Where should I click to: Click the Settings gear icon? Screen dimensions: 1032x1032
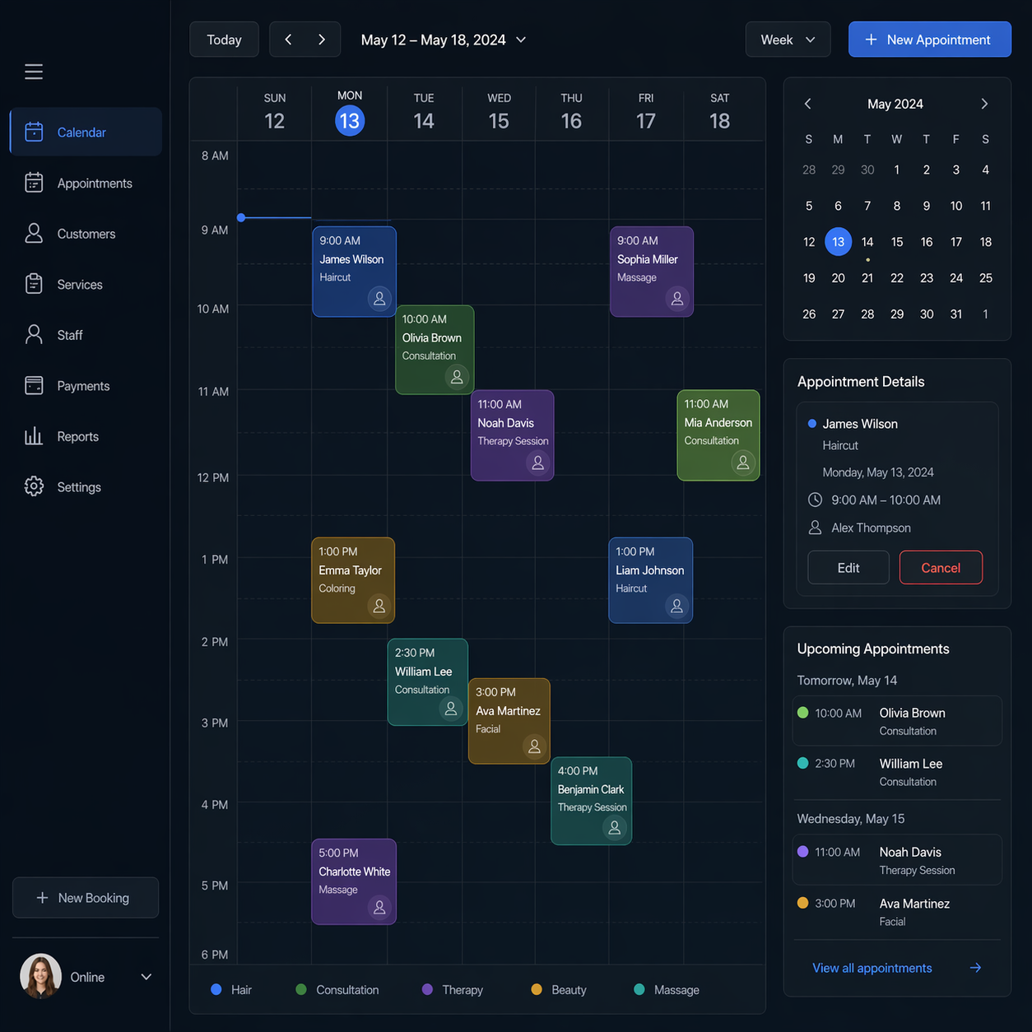pos(34,486)
